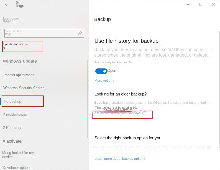The width and height of the screenshot is (220, 170).
Task: Open Learn more about backup options
Action: pyautogui.click(x=120, y=159)
